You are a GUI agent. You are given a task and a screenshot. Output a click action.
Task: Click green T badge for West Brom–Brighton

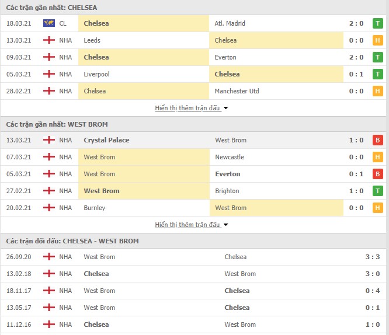click(377, 191)
